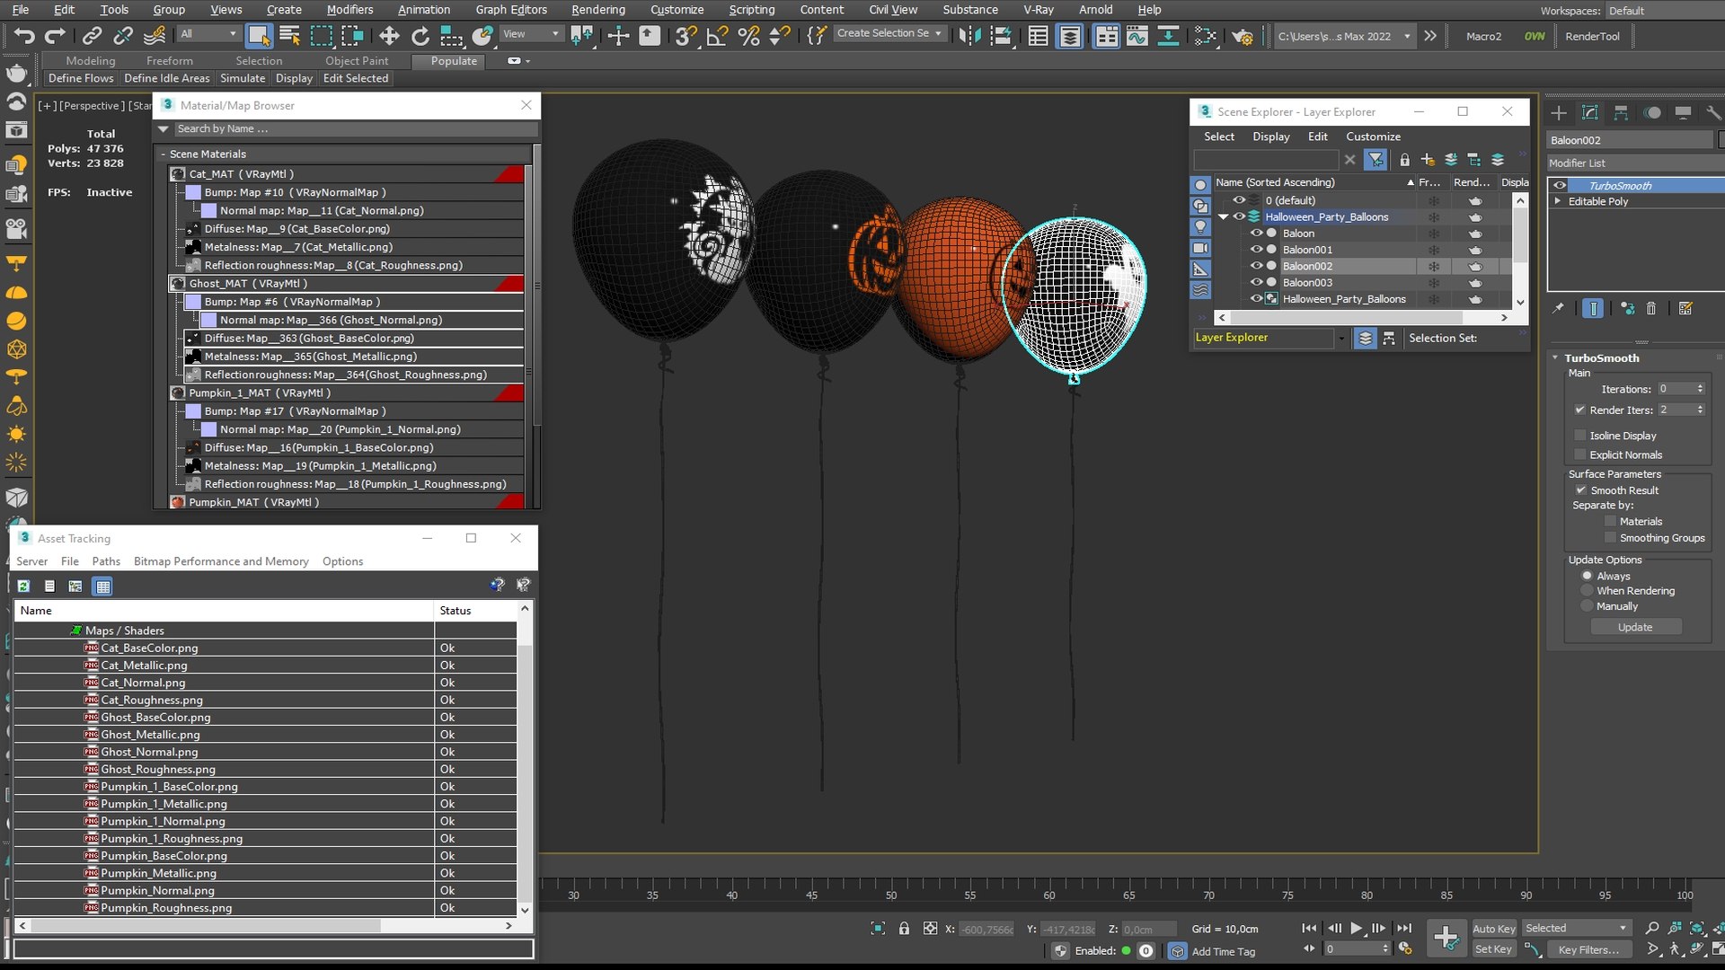
Task: Toggle the Percent Snap icon
Action: coord(748,36)
